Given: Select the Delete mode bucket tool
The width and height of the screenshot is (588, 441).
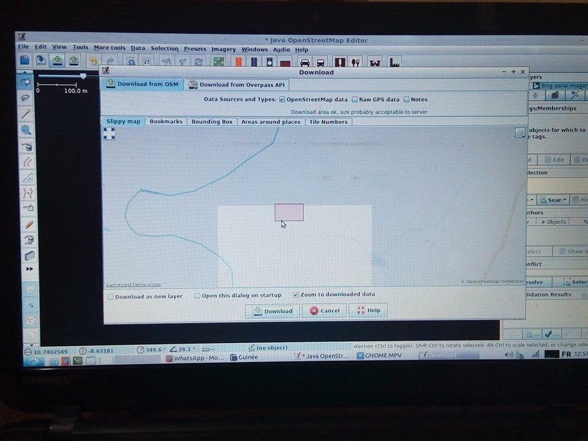Looking at the screenshot, I should click(26, 146).
